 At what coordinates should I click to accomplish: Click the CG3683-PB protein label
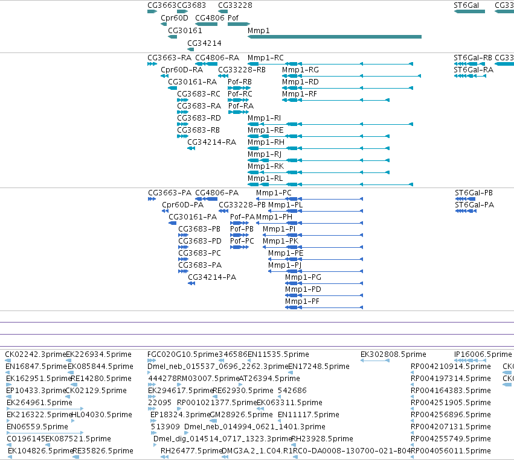pos(199,229)
